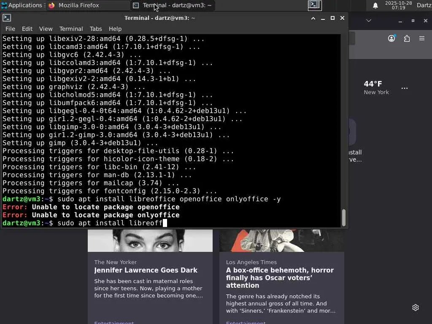Open the Help menu in Terminal
Image resolution: width=432 pixels, height=324 pixels.
click(115, 29)
